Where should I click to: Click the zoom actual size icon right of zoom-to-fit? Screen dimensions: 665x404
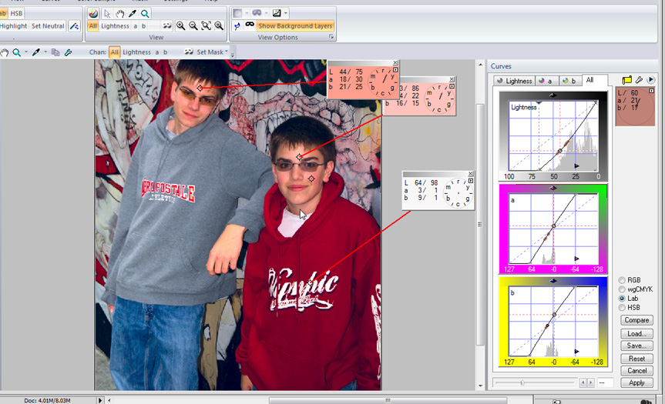219,26
